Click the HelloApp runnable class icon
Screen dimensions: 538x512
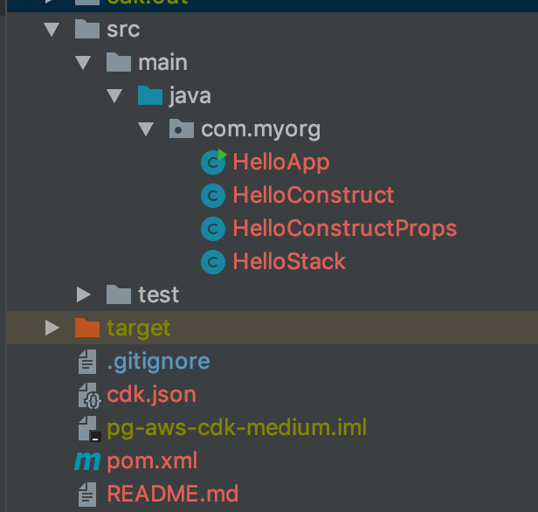pos(213,163)
